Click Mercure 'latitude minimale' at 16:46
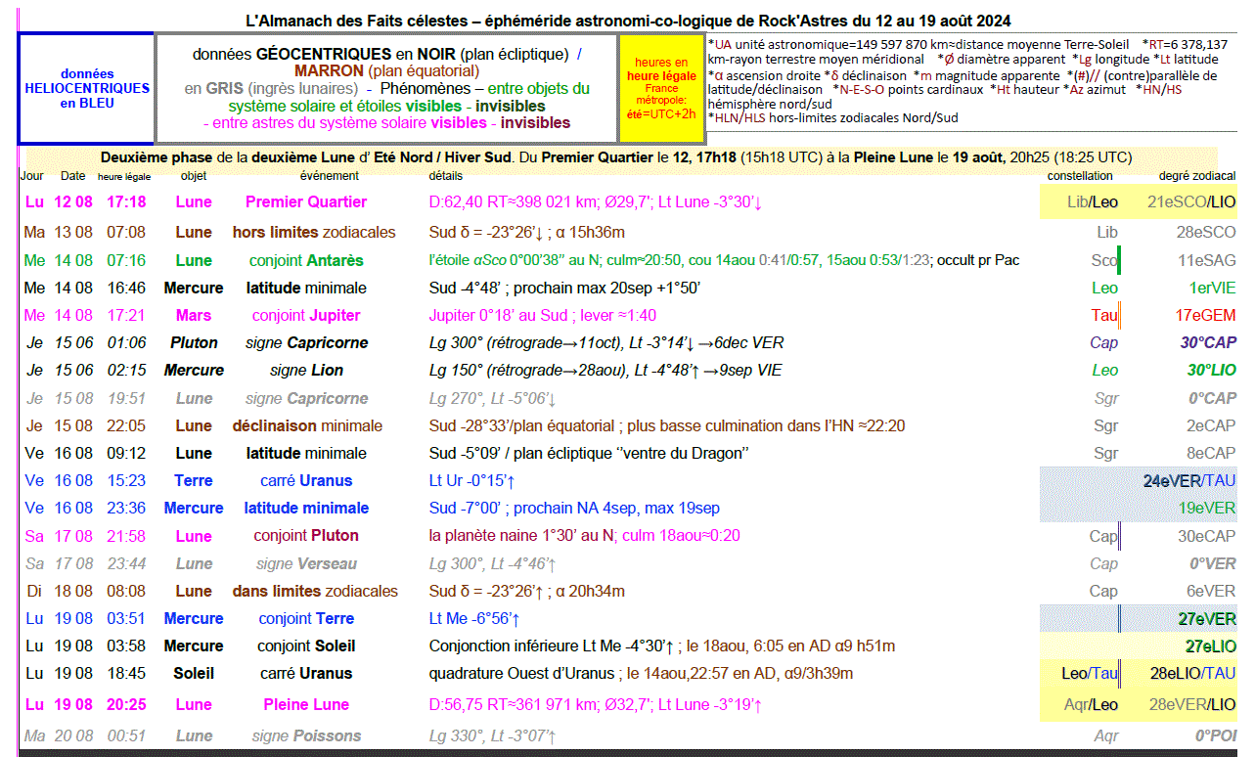The height and width of the screenshot is (757, 1255). tap(306, 288)
